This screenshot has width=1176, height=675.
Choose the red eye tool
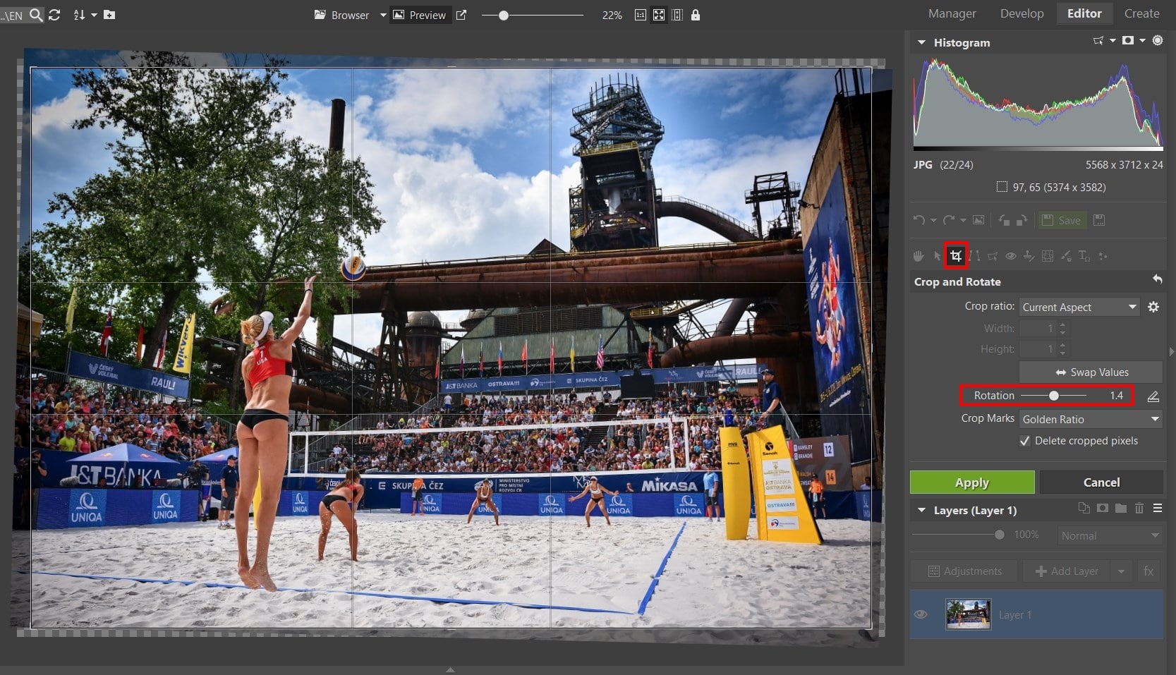point(1011,256)
